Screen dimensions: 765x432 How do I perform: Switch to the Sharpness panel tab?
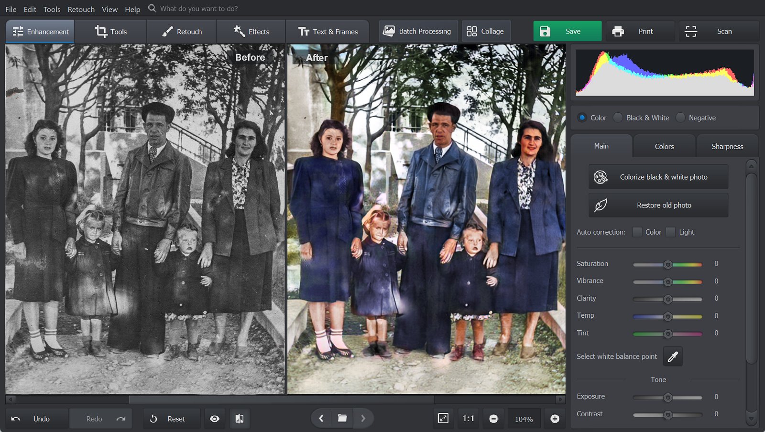[727, 146]
